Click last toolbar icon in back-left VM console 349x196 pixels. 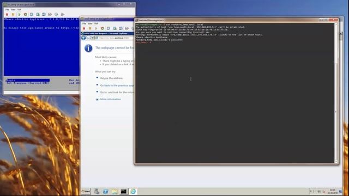point(63,15)
